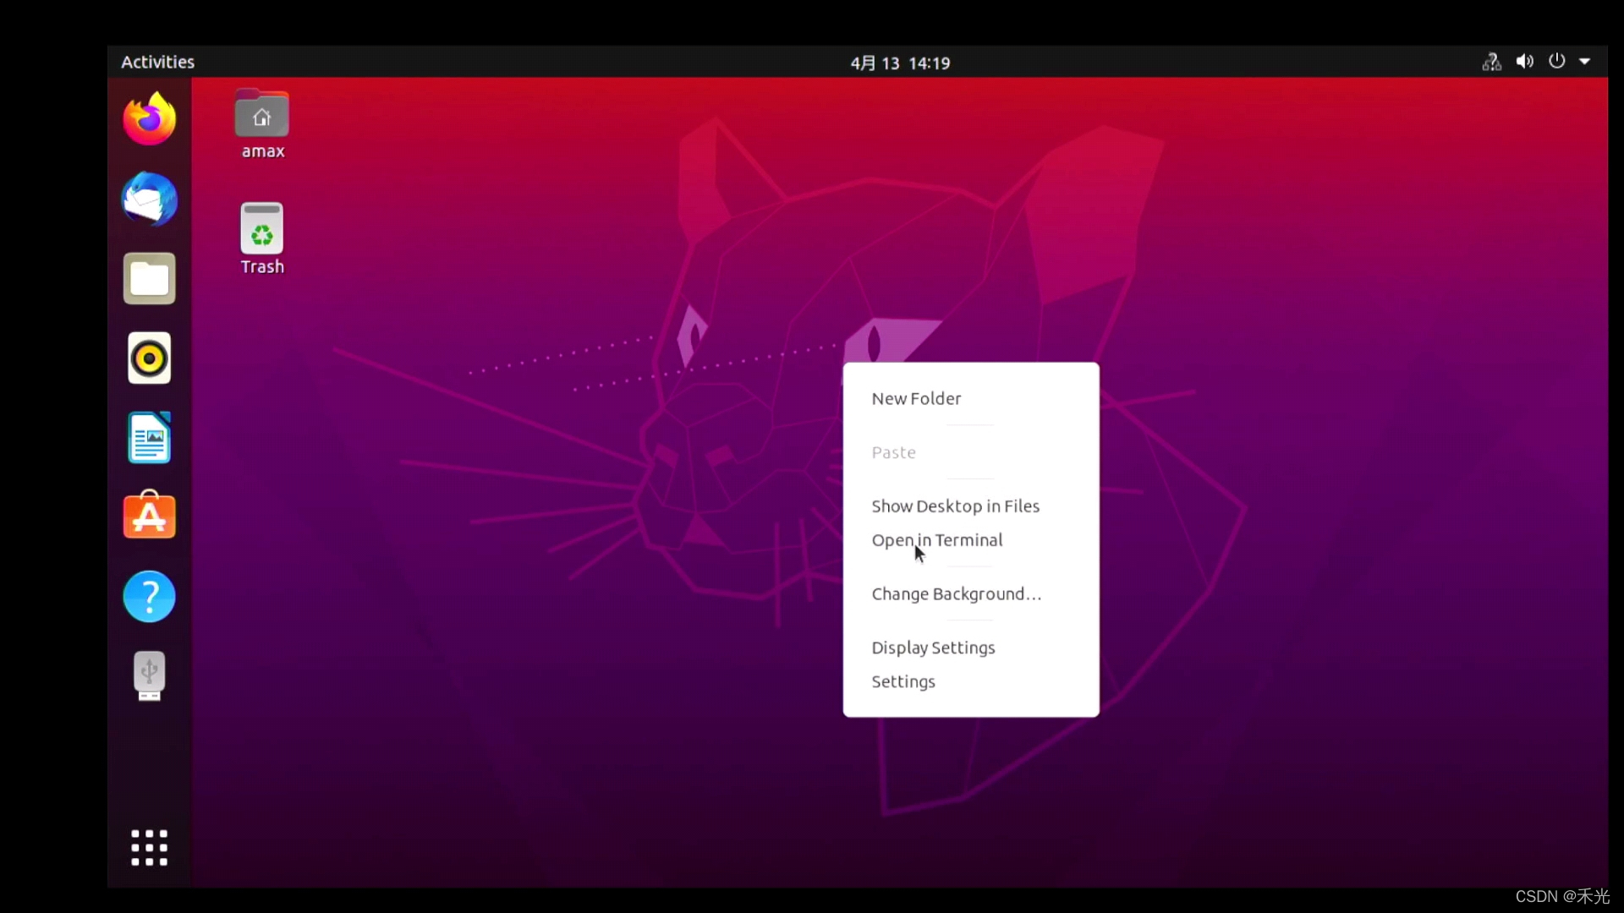Open Change Background settings
The height and width of the screenshot is (913, 1624).
click(957, 593)
